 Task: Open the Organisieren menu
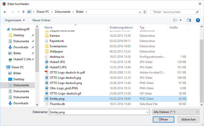pyautogui.click(x=15, y=20)
